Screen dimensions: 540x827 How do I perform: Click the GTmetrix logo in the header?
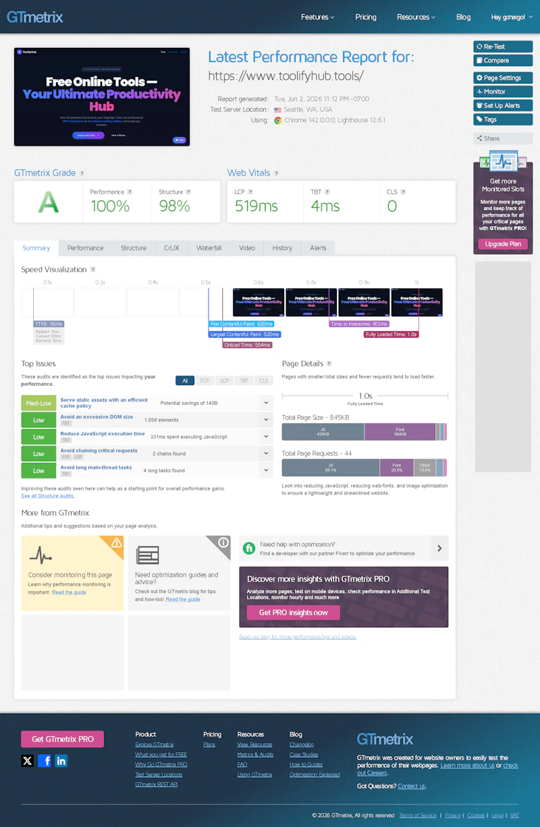[x=35, y=17]
